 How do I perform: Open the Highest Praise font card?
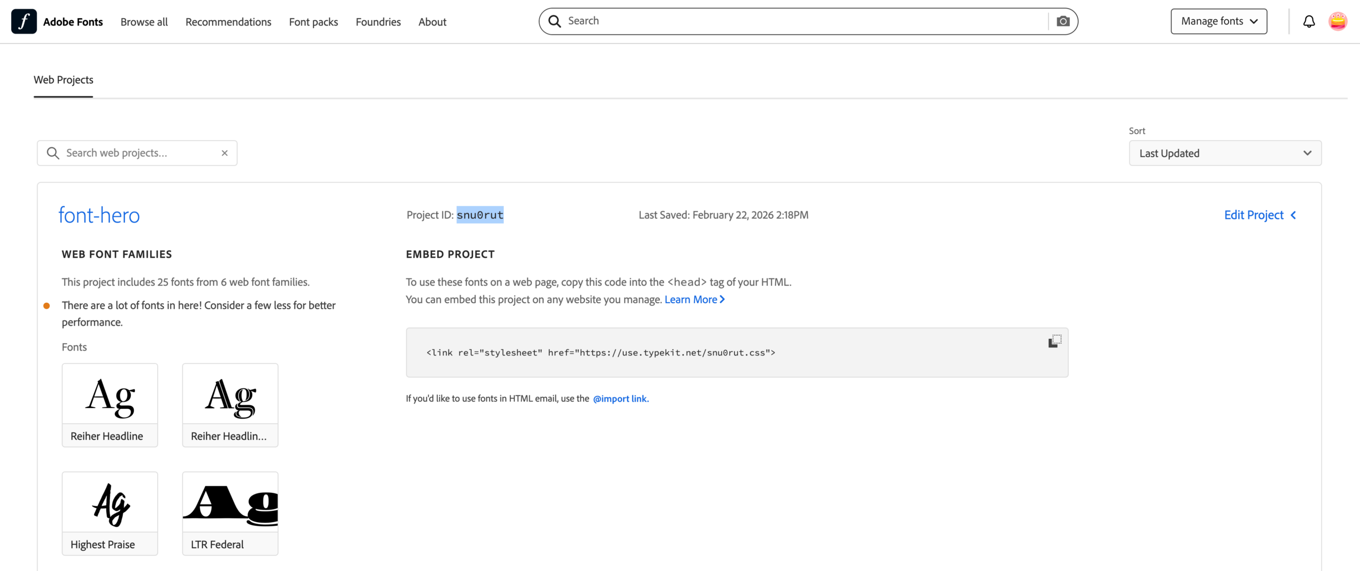coord(110,514)
